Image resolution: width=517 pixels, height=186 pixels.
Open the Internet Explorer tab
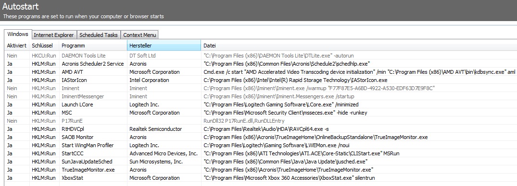pos(54,35)
